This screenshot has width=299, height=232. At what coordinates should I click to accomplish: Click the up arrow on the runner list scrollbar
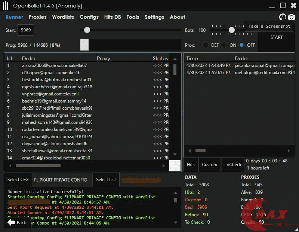click(175, 59)
